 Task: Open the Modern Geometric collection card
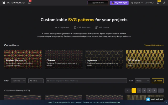click(23, 59)
